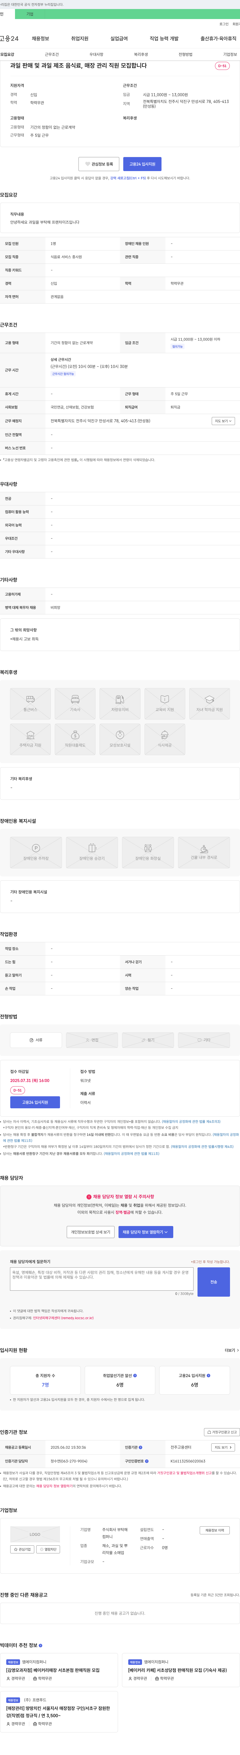This screenshot has height=1755, width=240.
Task: Open 더보기 in application status
Action: coord(232,1350)
